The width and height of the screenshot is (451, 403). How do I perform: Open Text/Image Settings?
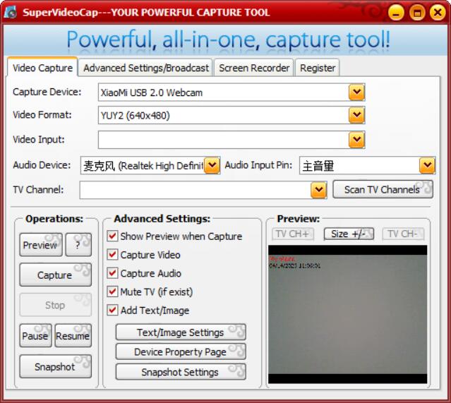click(181, 332)
